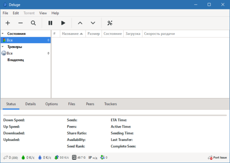This screenshot has width=230, height=163.
Task: Sort by the Состояние column header
Action: point(113,34)
